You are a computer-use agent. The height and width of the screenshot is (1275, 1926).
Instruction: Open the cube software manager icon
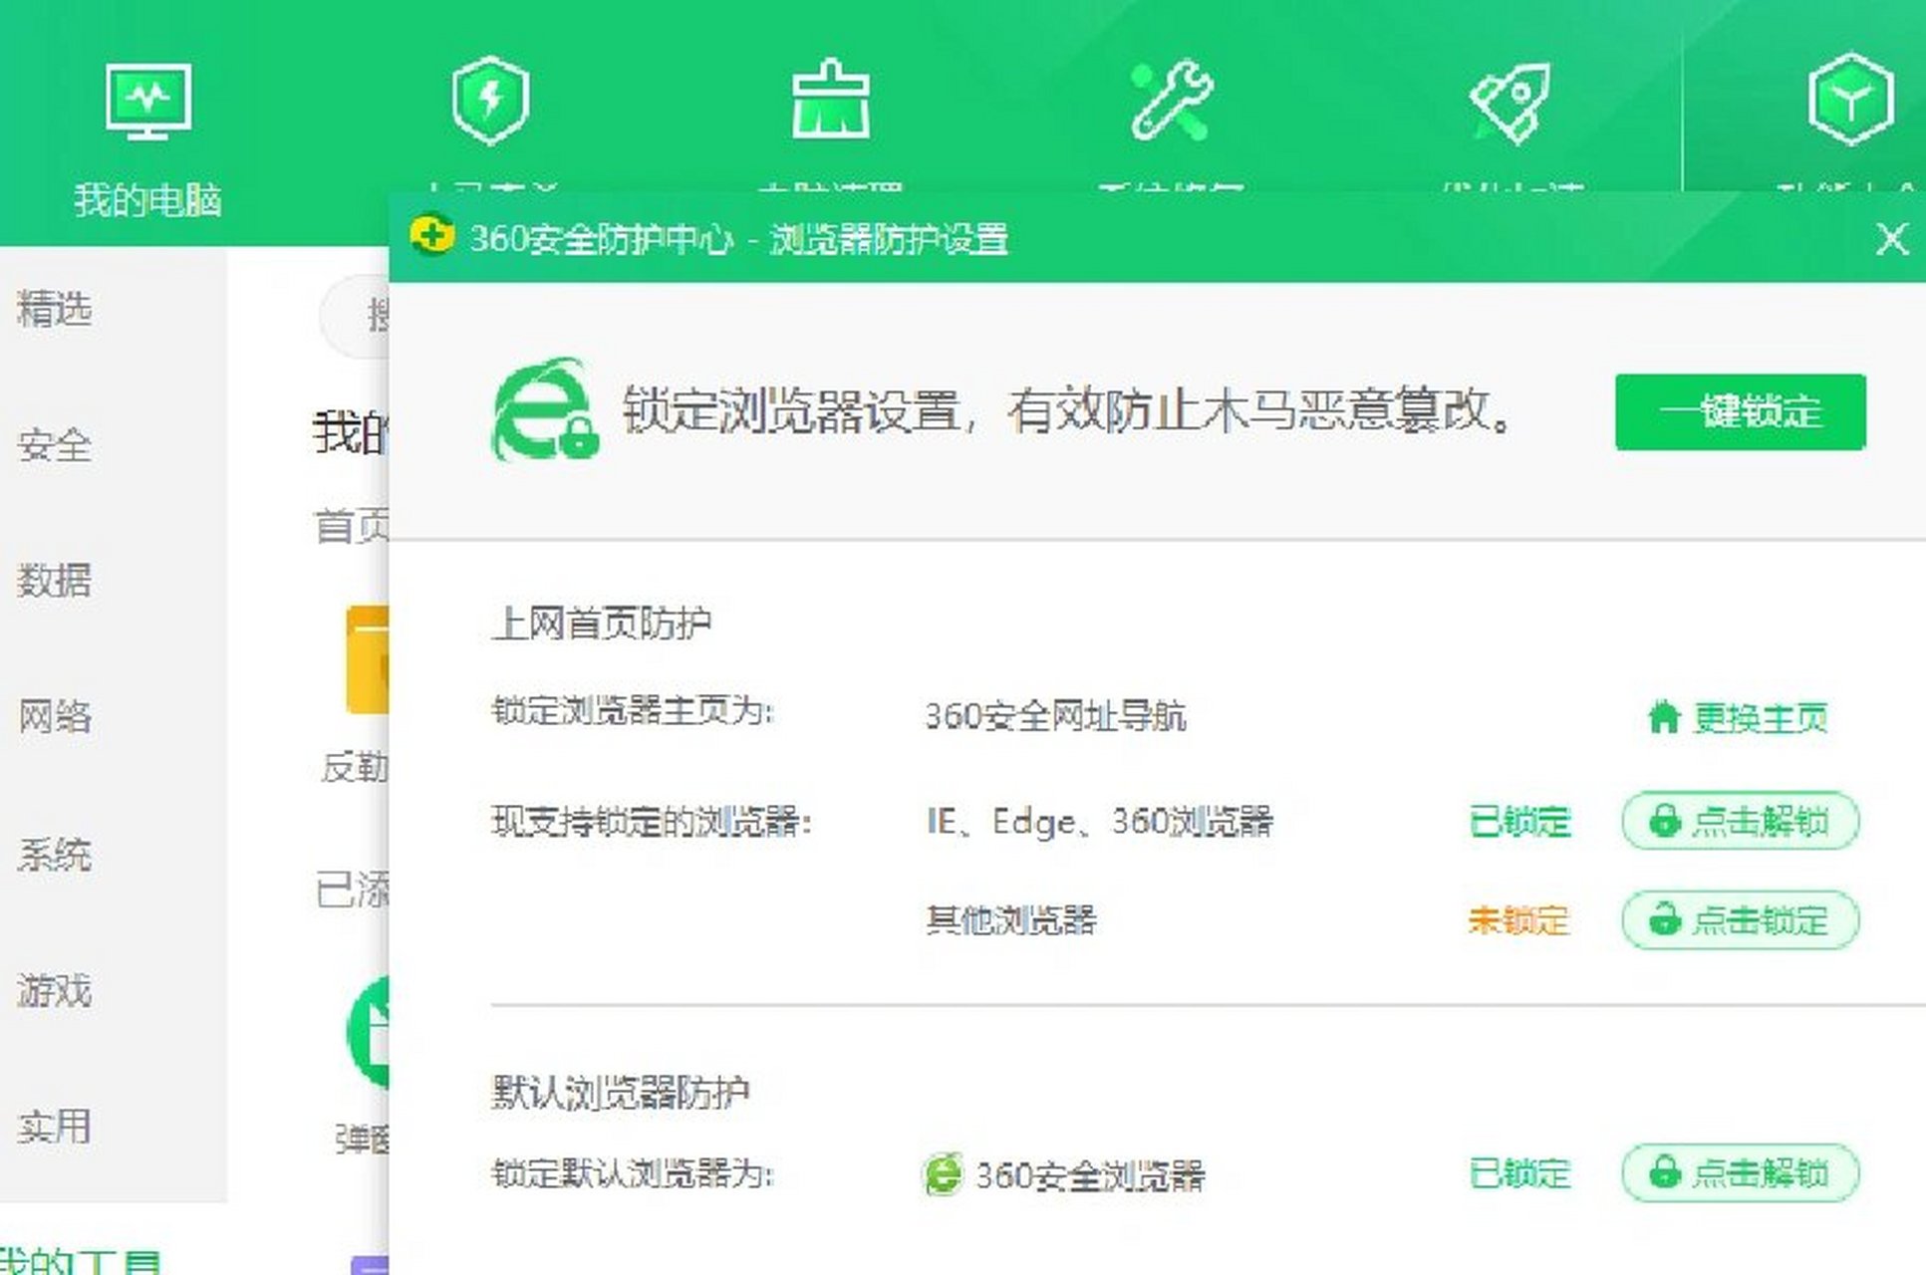[1850, 100]
